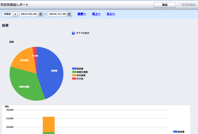Click the 30,000 axis label
Screen dimensions: 198x134
pos(10,110)
